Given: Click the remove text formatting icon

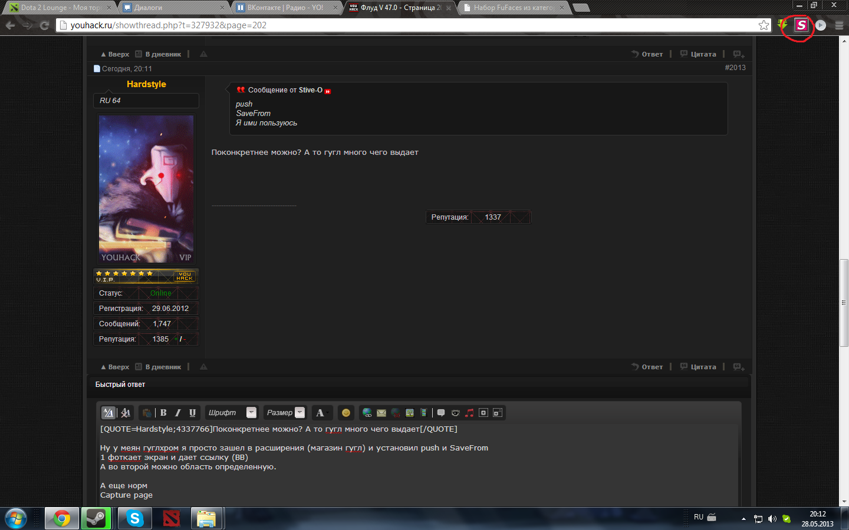Looking at the screenshot, I should [x=126, y=413].
